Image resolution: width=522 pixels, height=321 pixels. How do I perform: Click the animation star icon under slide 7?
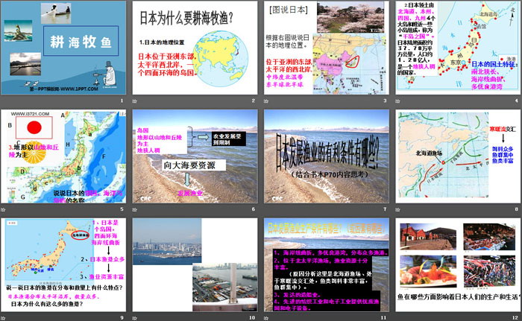coord(267,209)
